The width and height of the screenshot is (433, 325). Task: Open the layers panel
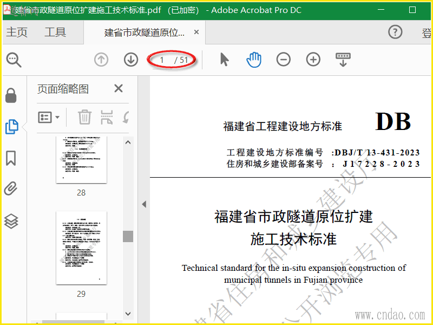tap(11, 222)
